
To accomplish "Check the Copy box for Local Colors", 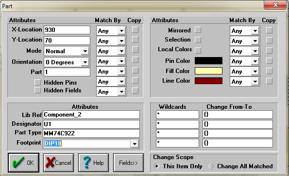I will pyautogui.click(x=269, y=51).
